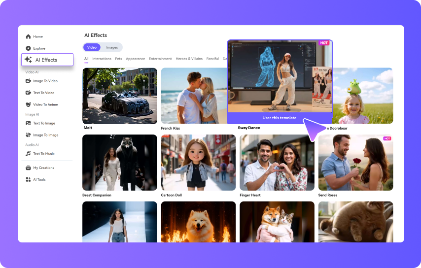Screen dimensions: 421x268
Task: Click the Text To Video label
Action: pos(44,93)
